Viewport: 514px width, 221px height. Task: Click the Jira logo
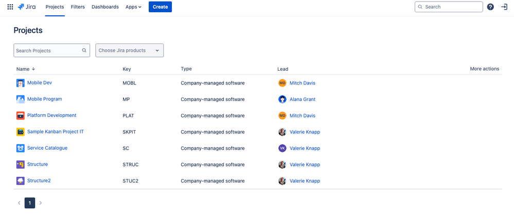(x=27, y=7)
